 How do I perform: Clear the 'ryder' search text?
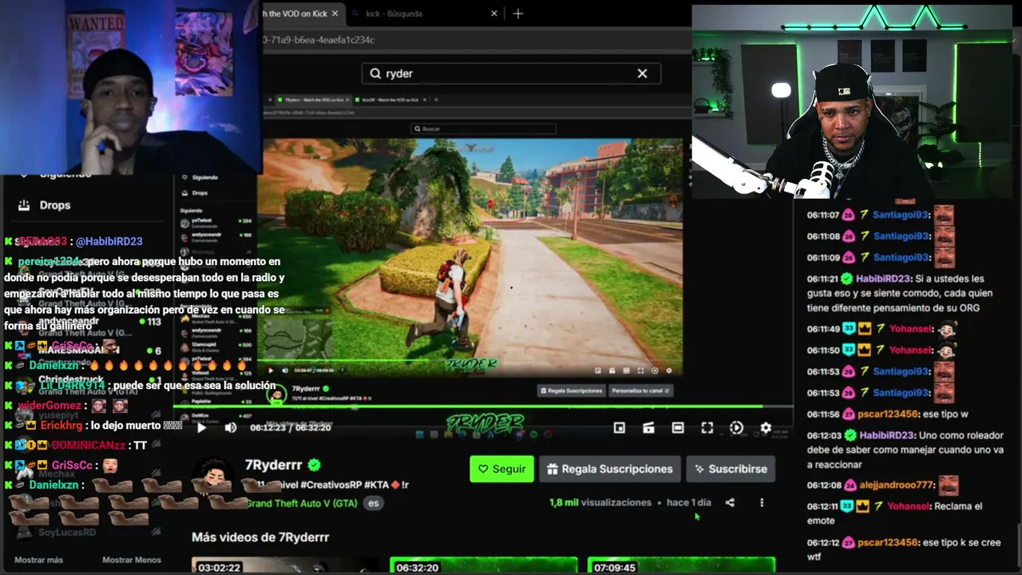coord(642,73)
